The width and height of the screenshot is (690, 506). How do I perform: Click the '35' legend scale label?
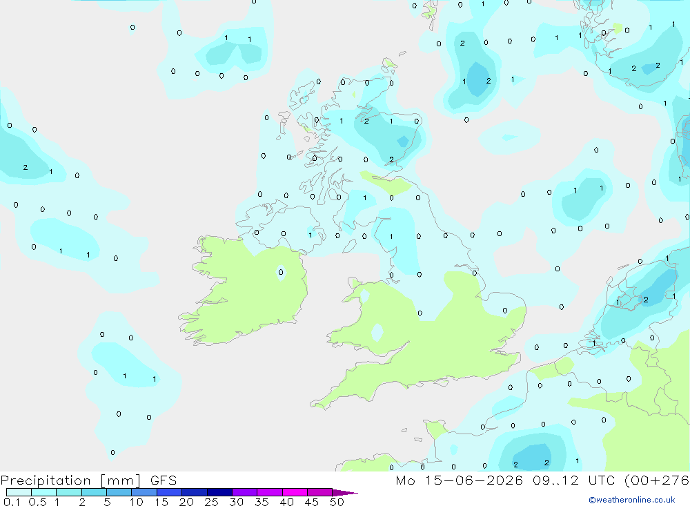(x=262, y=502)
